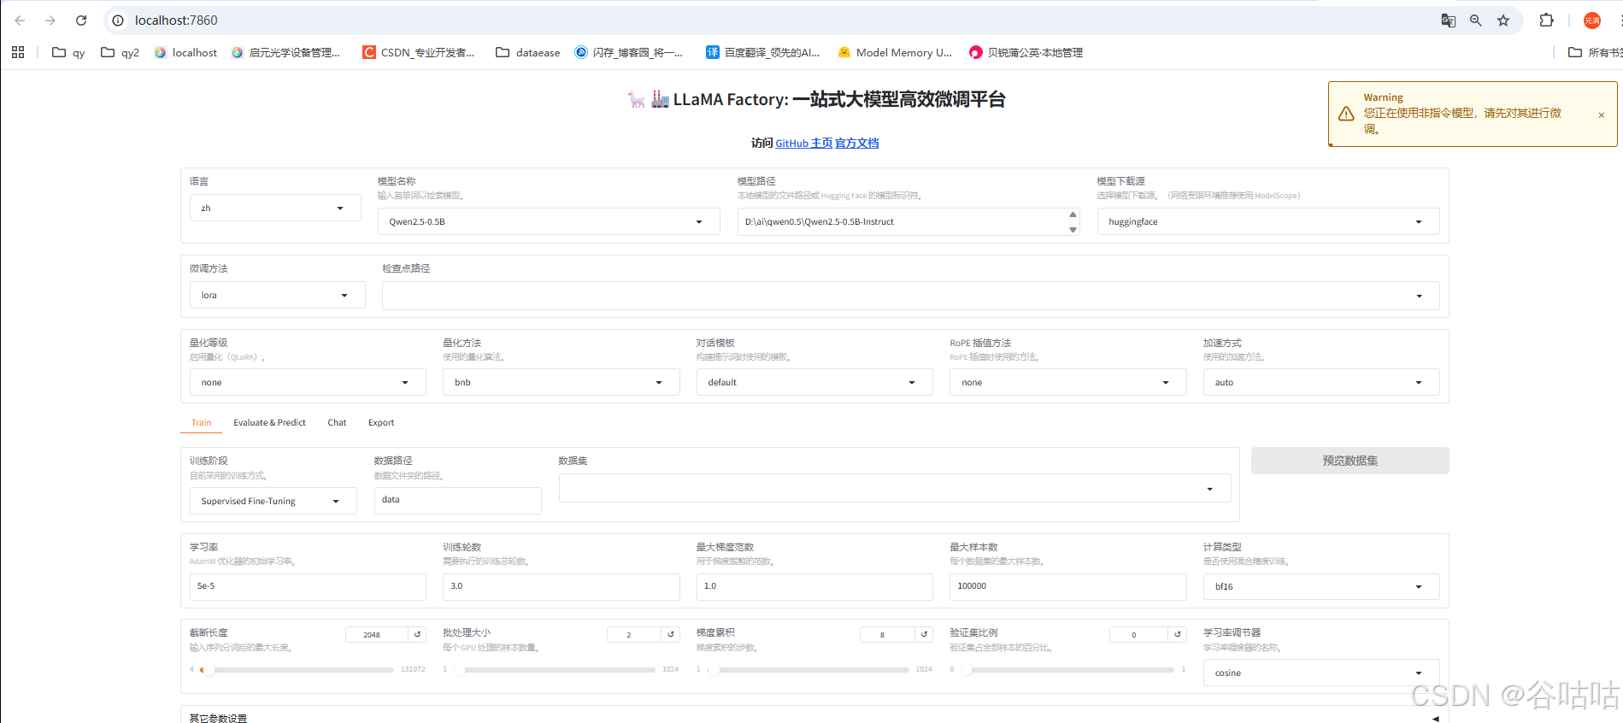Switch to the Evaluate & Predict tab
This screenshot has height=723, width=1623.
tap(269, 422)
